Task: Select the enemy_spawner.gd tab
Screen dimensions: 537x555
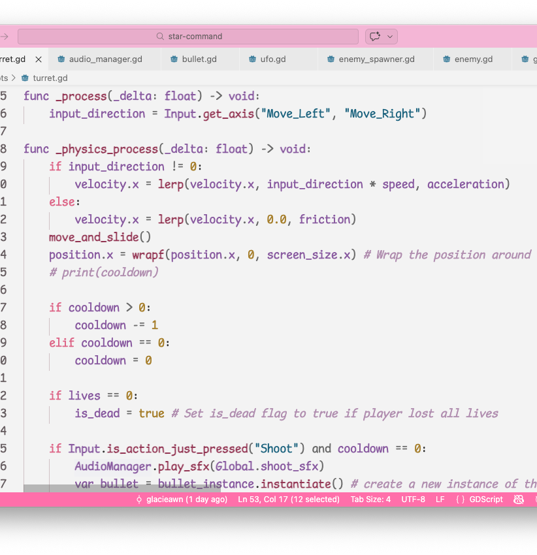Action: coord(376,59)
